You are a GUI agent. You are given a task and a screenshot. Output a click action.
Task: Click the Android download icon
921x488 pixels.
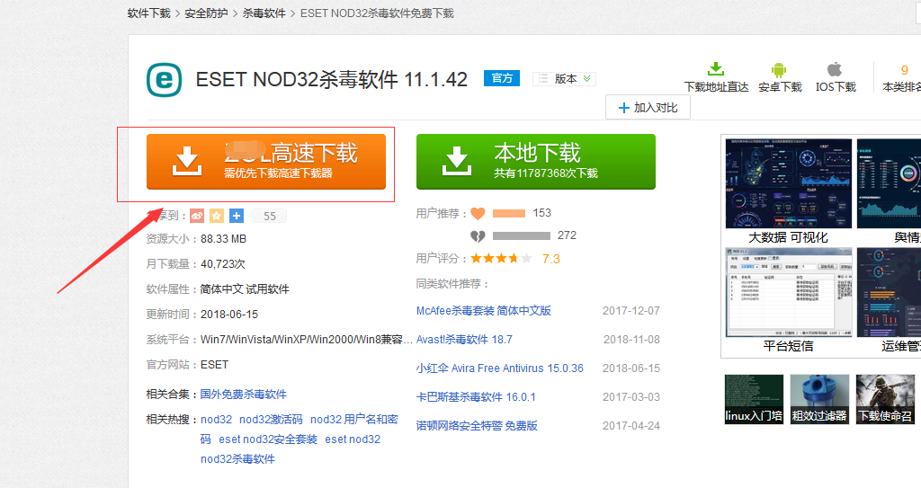[779, 69]
